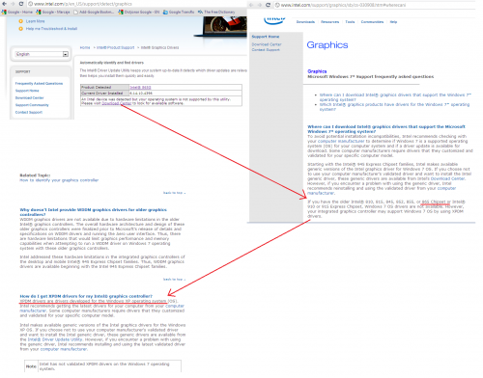Click the orange Learn More bullet icon

pyautogui.click(x=21, y=21)
